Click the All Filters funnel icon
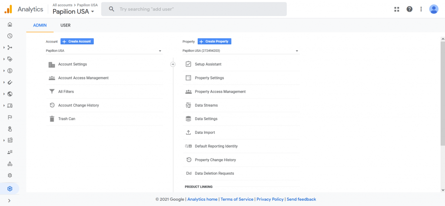 [x=52, y=92]
